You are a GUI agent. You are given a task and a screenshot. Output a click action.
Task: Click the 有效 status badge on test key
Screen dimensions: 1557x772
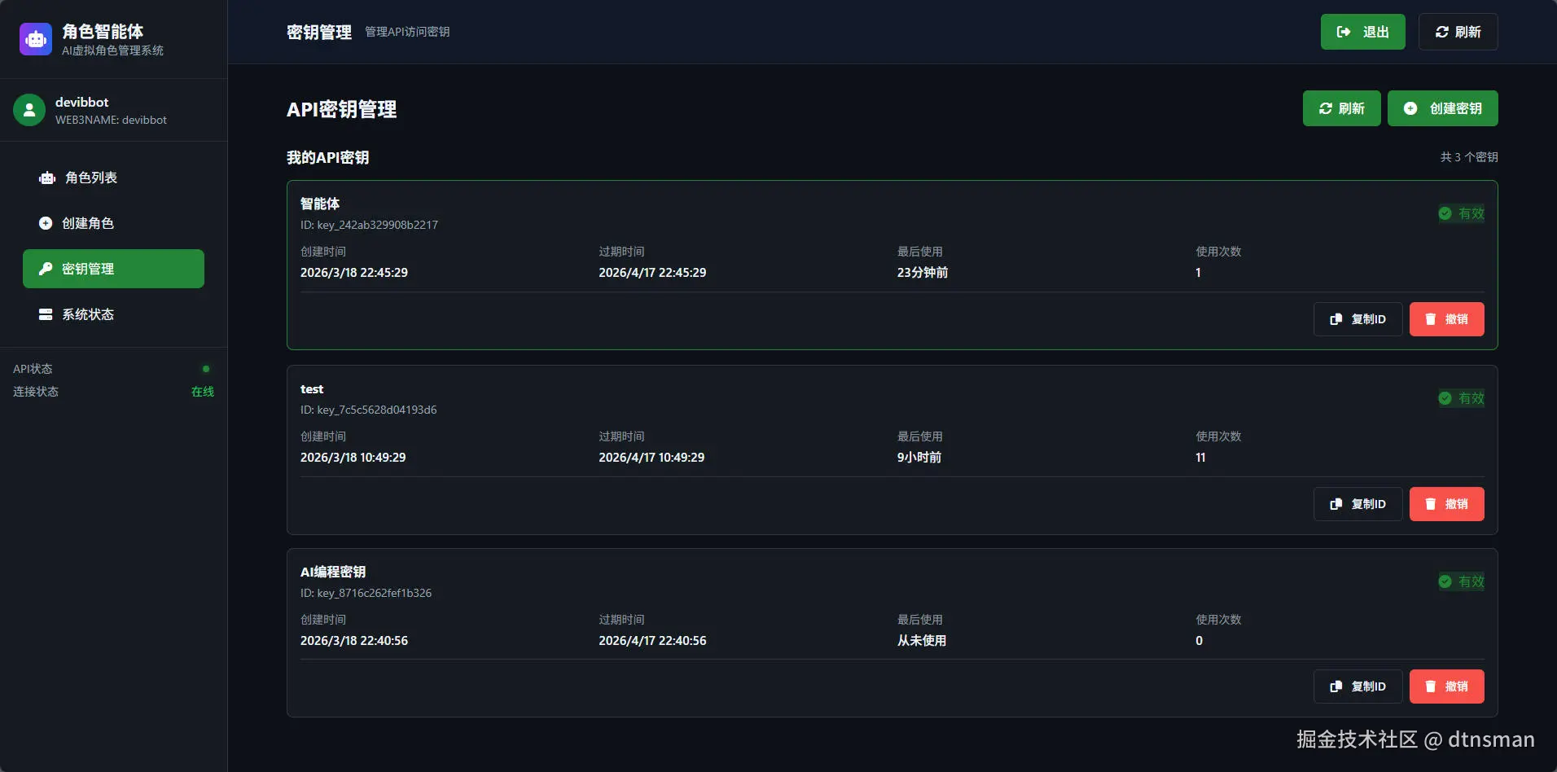coord(1462,398)
